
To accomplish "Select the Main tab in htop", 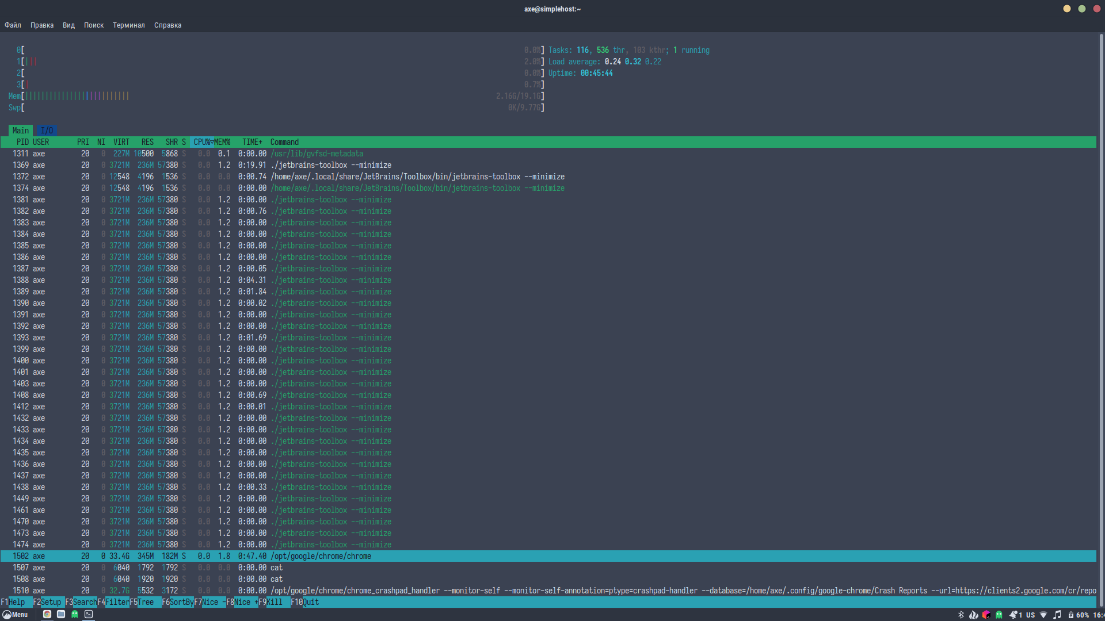I will [21, 131].
